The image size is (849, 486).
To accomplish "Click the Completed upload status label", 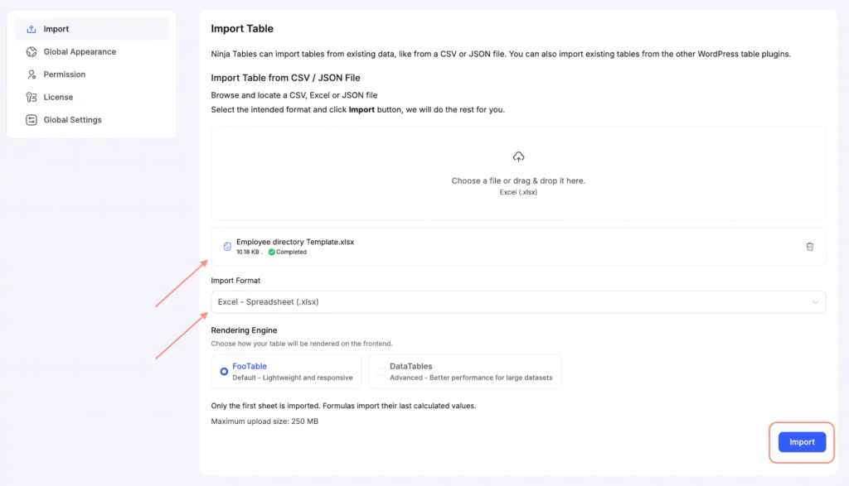I will tap(291, 252).
